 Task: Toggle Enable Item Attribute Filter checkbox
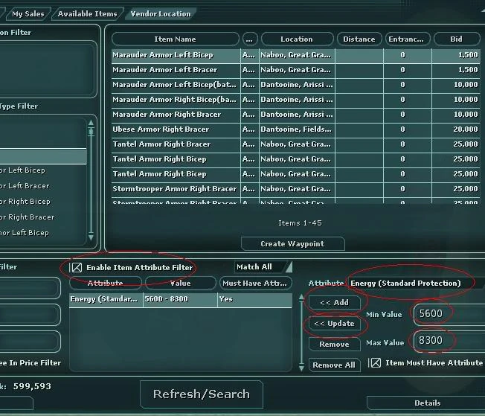(x=77, y=267)
